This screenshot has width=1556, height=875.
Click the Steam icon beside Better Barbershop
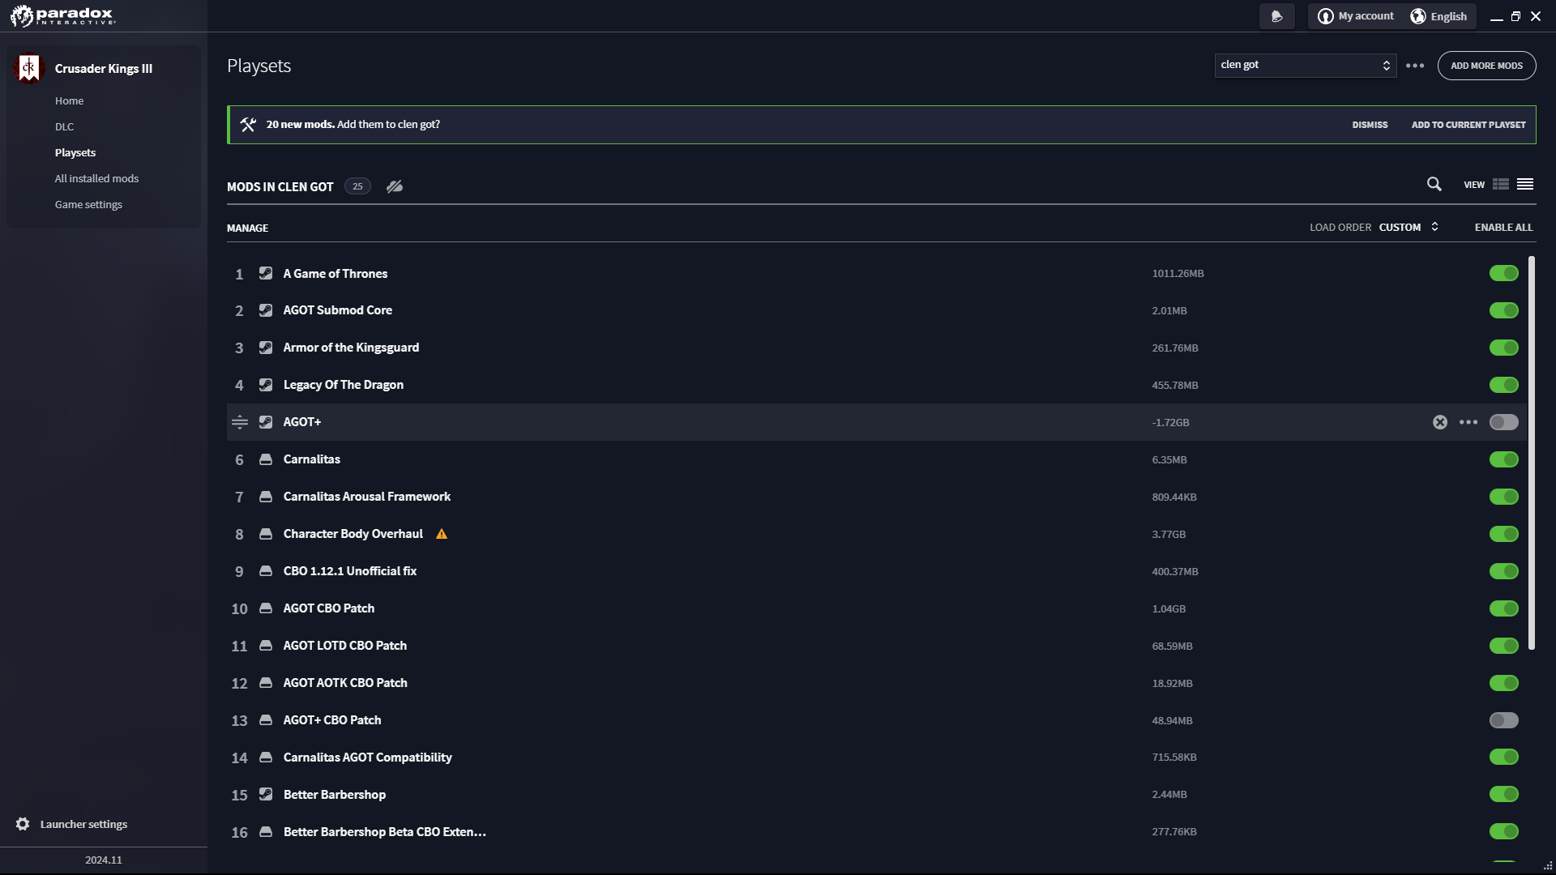point(266,795)
